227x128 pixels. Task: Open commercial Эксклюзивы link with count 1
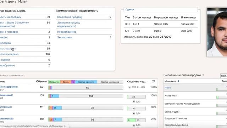click(65, 37)
